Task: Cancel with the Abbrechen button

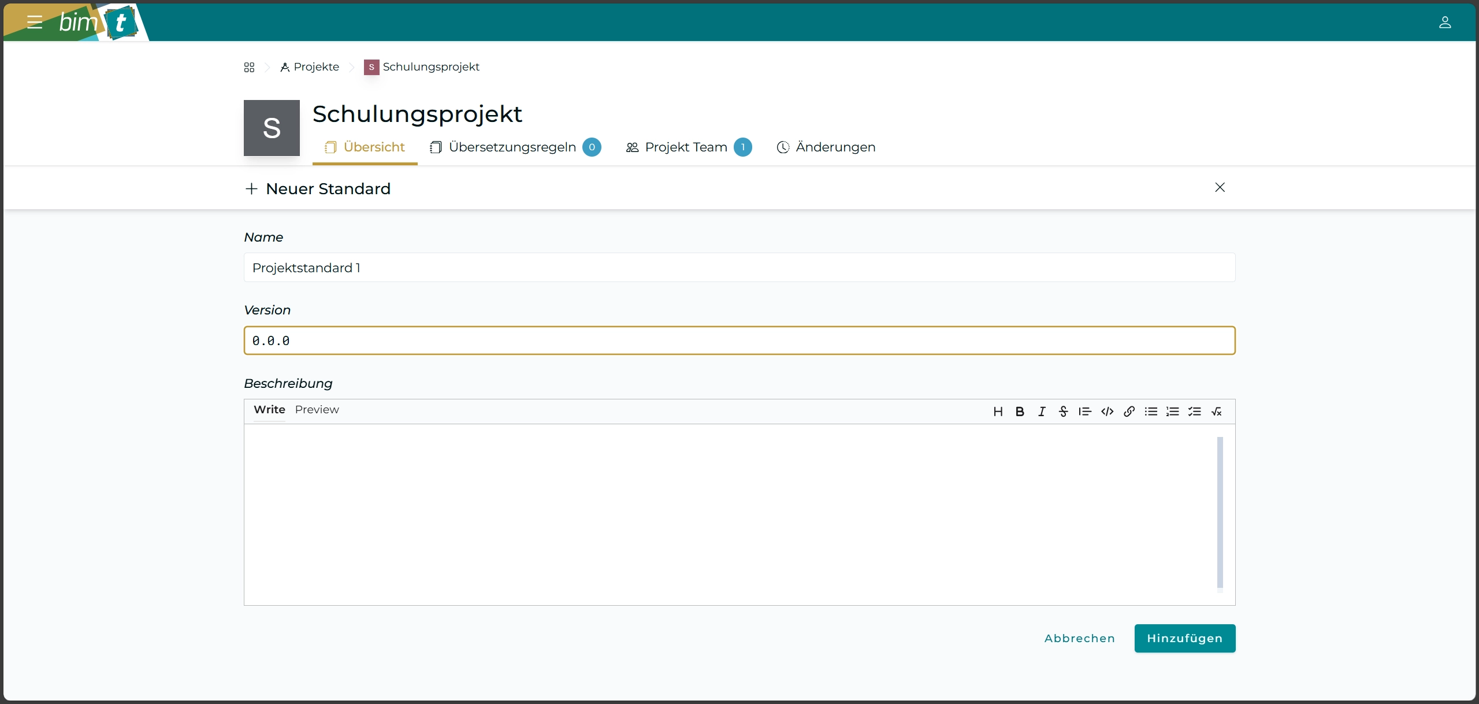Action: pyautogui.click(x=1079, y=638)
